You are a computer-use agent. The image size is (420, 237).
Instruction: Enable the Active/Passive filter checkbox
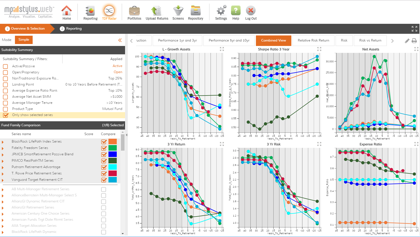tap(5, 66)
